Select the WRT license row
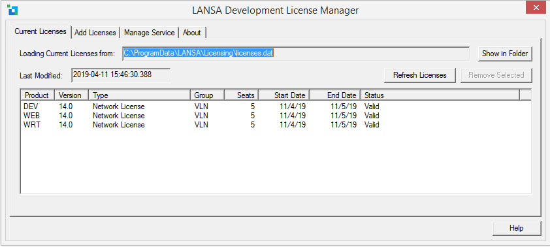Screen dimensions: 550x247 click(x=276, y=125)
